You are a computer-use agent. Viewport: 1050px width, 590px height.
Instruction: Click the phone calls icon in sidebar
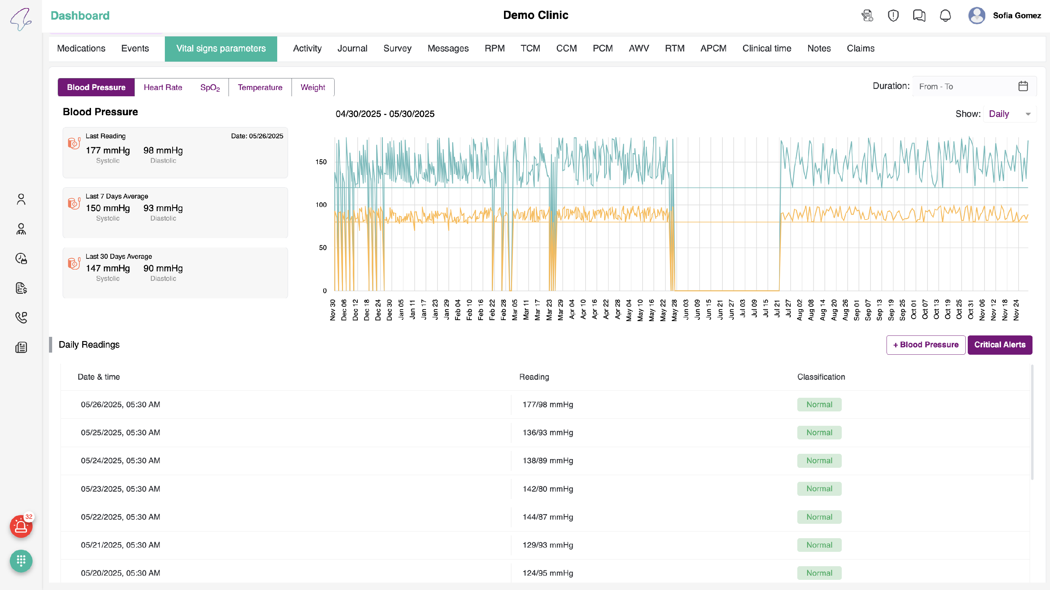click(21, 318)
